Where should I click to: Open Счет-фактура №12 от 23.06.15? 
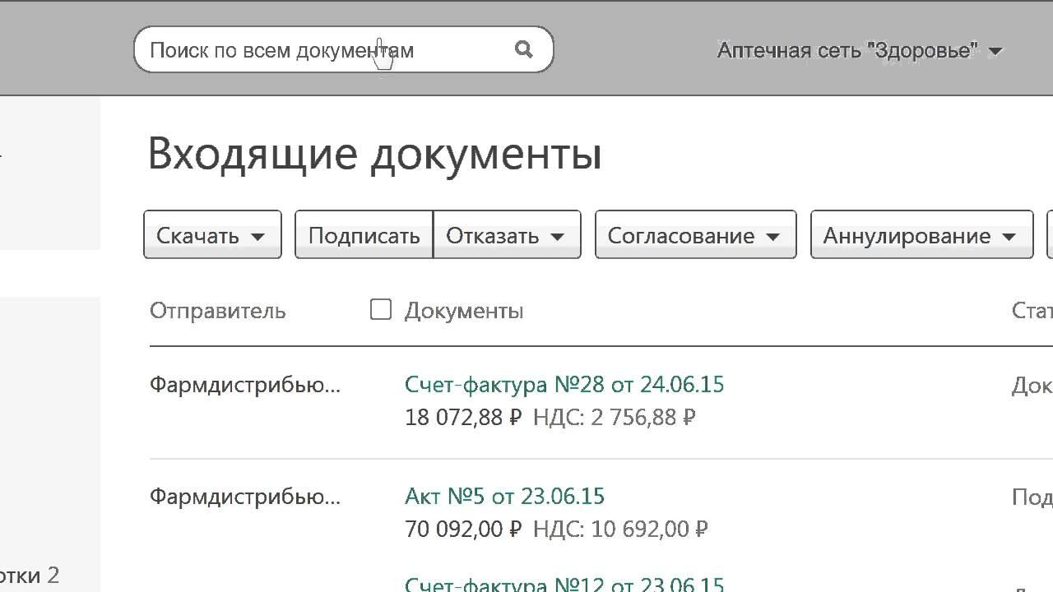(564, 585)
